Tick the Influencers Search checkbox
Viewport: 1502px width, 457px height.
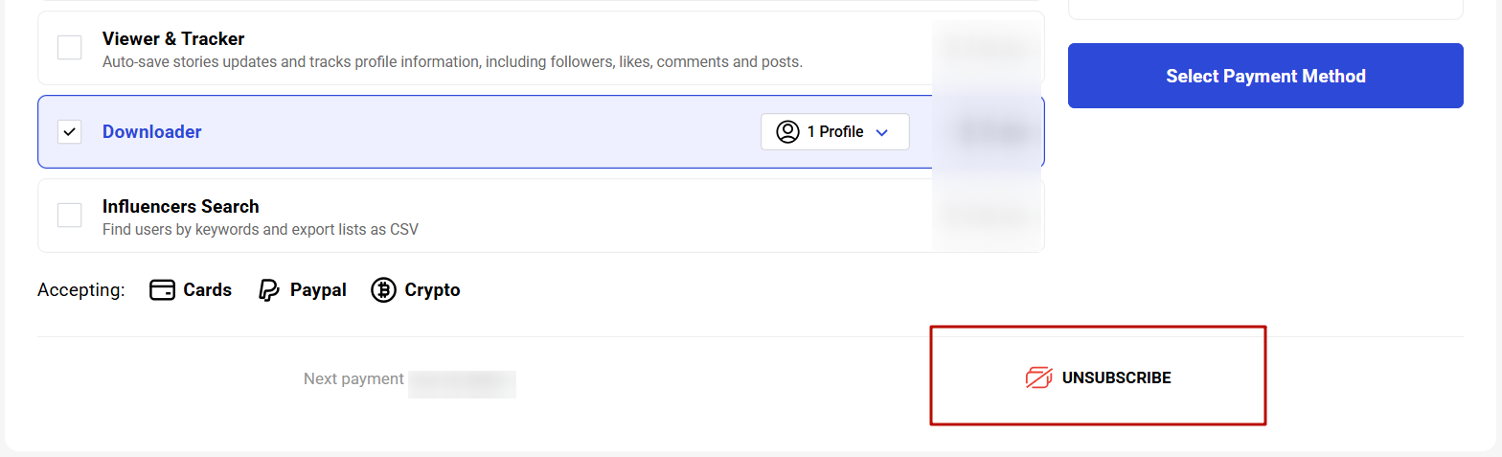click(70, 215)
